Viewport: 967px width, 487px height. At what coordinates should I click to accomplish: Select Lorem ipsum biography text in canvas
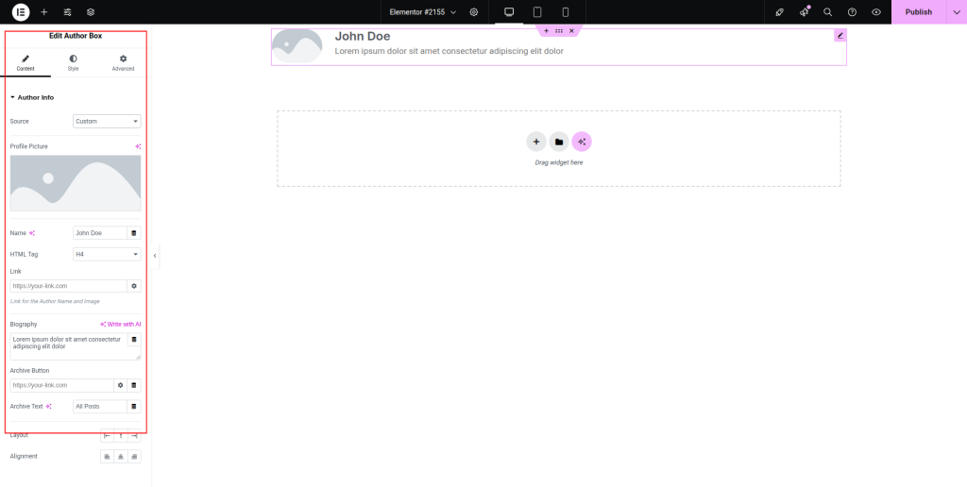tap(449, 51)
